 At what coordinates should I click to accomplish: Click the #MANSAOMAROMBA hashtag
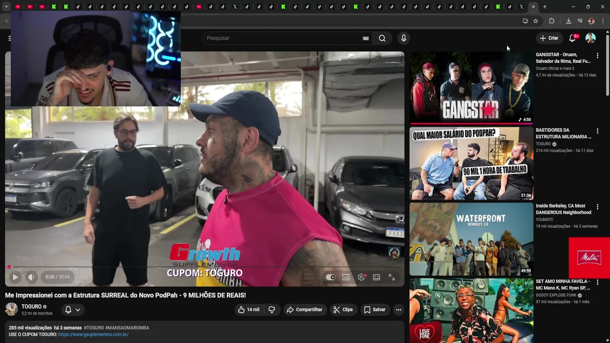point(127,328)
